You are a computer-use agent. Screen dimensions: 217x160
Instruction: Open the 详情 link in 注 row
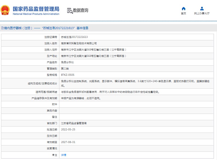(64, 155)
